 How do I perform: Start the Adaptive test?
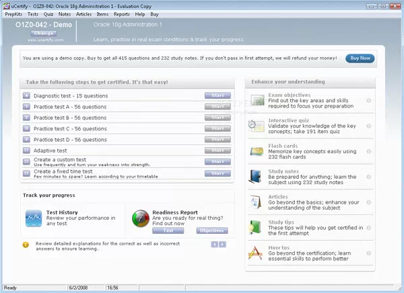217,151
